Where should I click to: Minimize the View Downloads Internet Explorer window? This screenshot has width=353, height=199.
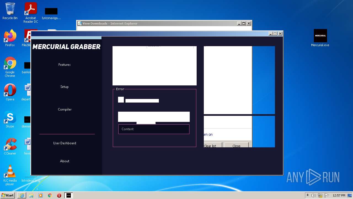(239, 23)
